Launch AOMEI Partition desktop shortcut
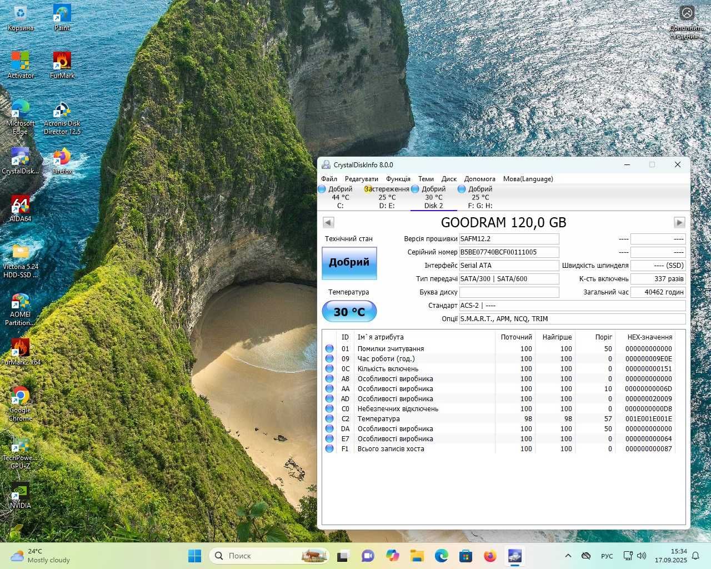The image size is (711, 569). [21, 308]
